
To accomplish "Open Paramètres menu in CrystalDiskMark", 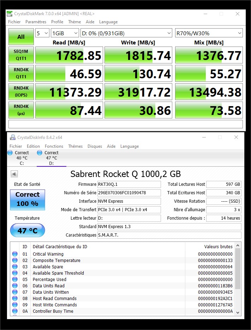I will pos(36,22).
